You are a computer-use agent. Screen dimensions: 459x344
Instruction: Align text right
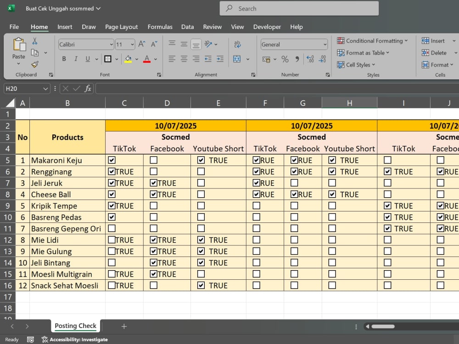pos(196,59)
